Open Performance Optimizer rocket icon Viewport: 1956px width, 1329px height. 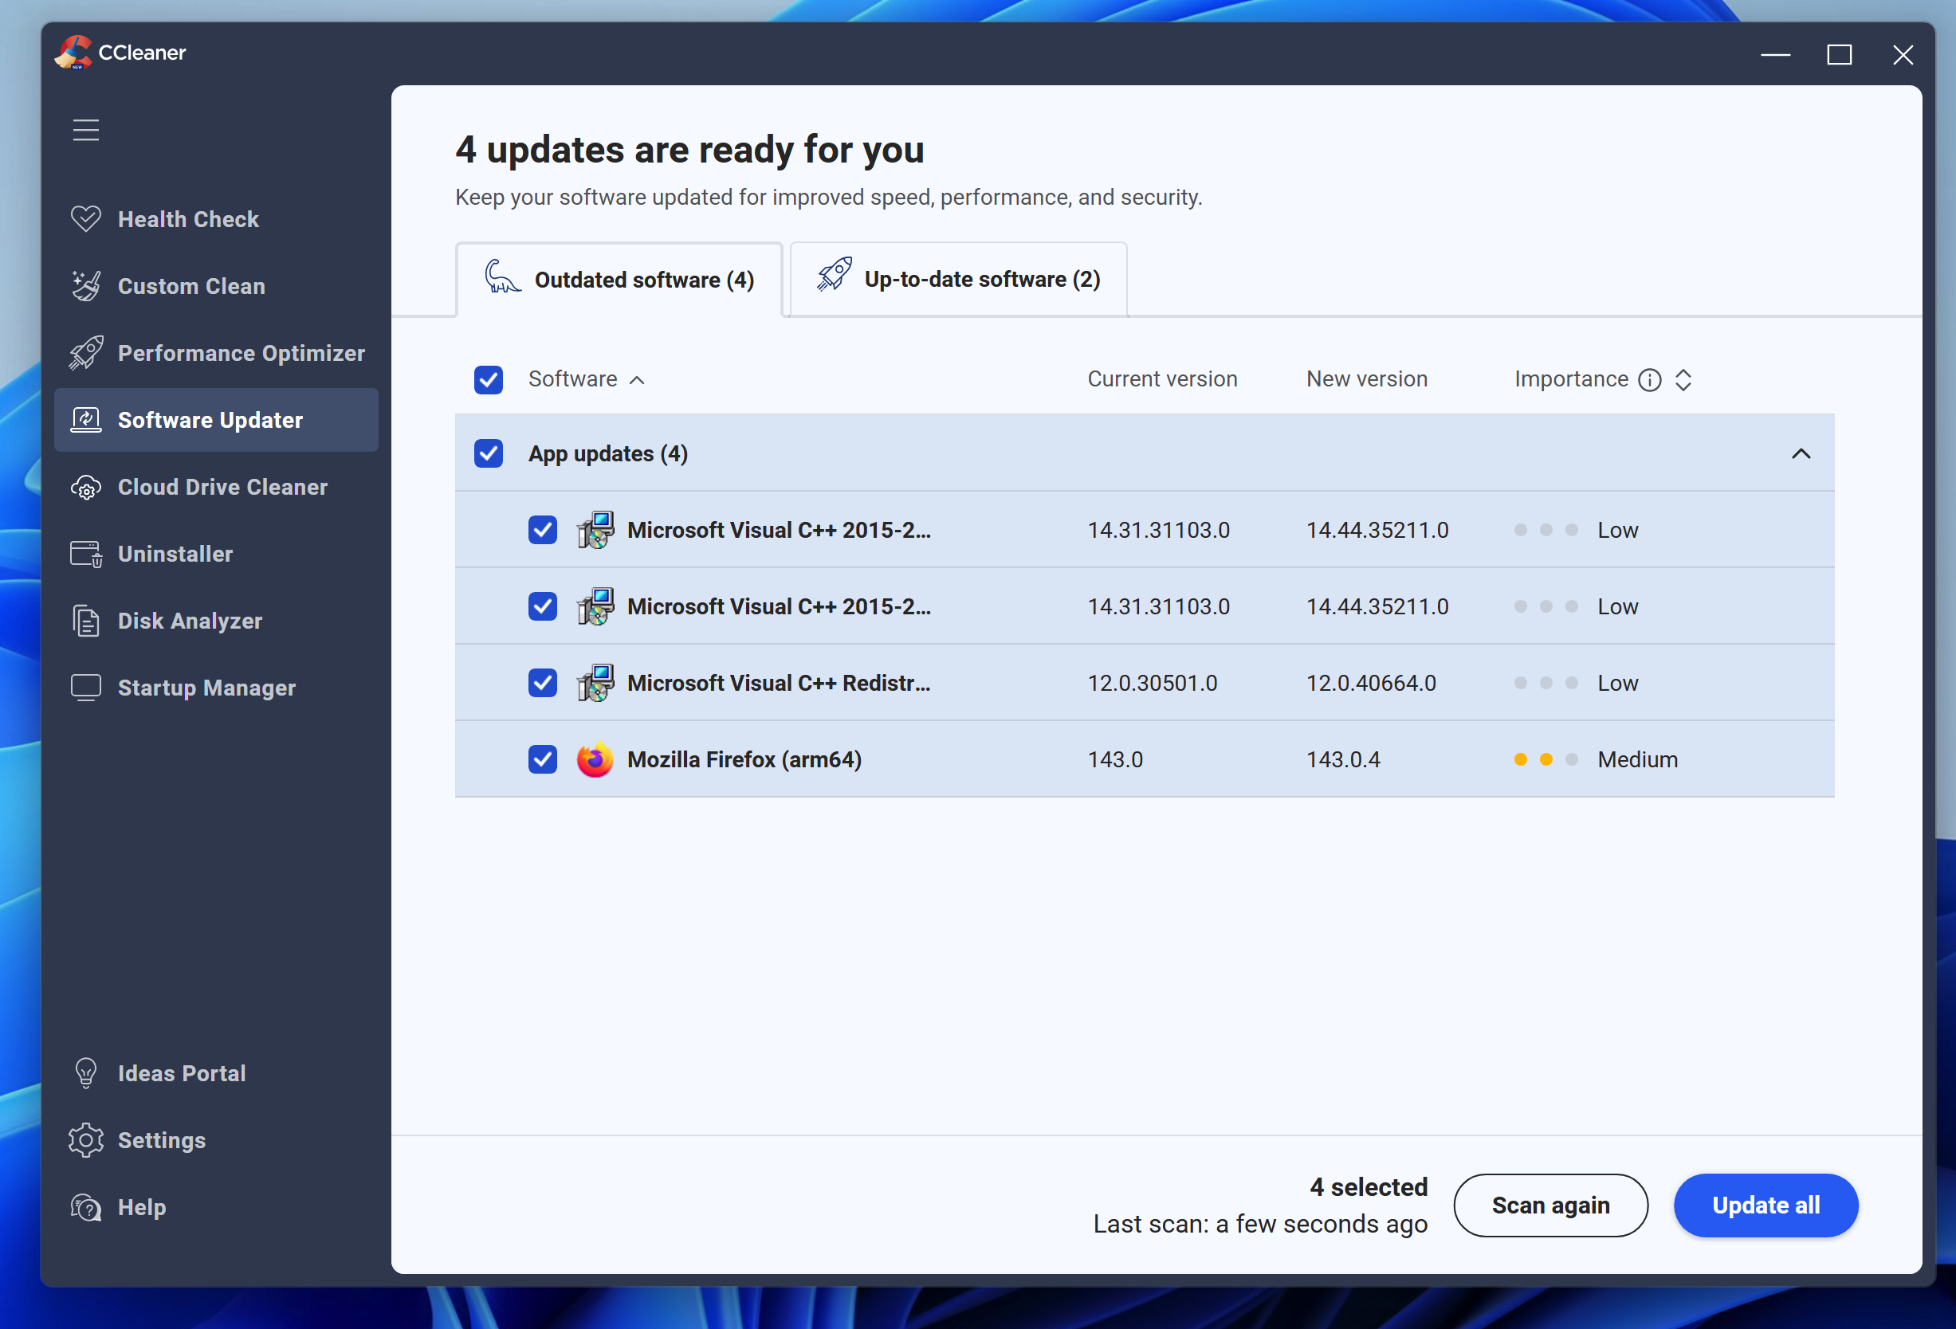coord(86,352)
